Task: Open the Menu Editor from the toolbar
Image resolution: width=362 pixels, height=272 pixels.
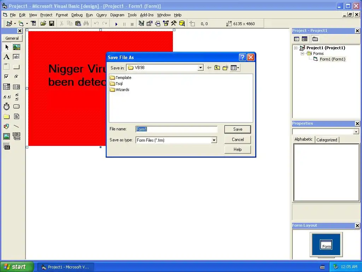Action: 34,24
